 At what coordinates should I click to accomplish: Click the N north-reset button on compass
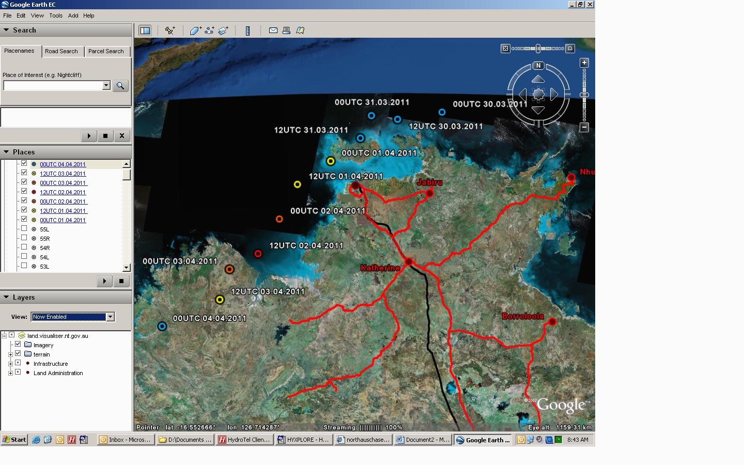tap(538, 66)
